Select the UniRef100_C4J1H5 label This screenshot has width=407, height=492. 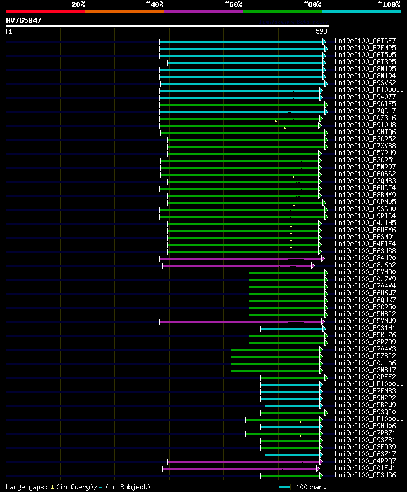click(x=365, y=223)
